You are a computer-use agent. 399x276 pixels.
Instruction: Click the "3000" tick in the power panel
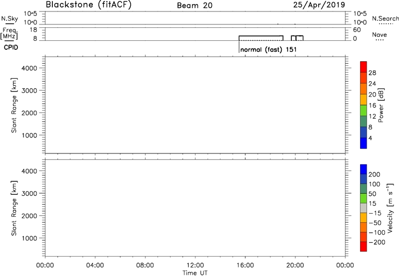29,91
